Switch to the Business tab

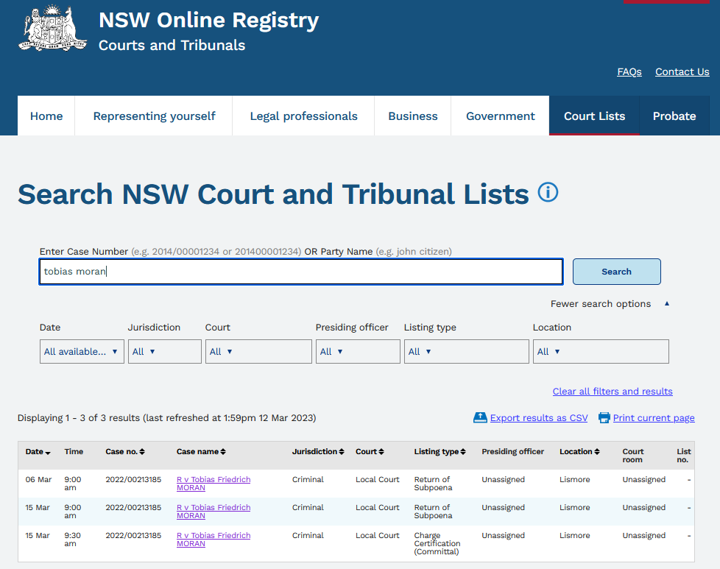[413, 116]
